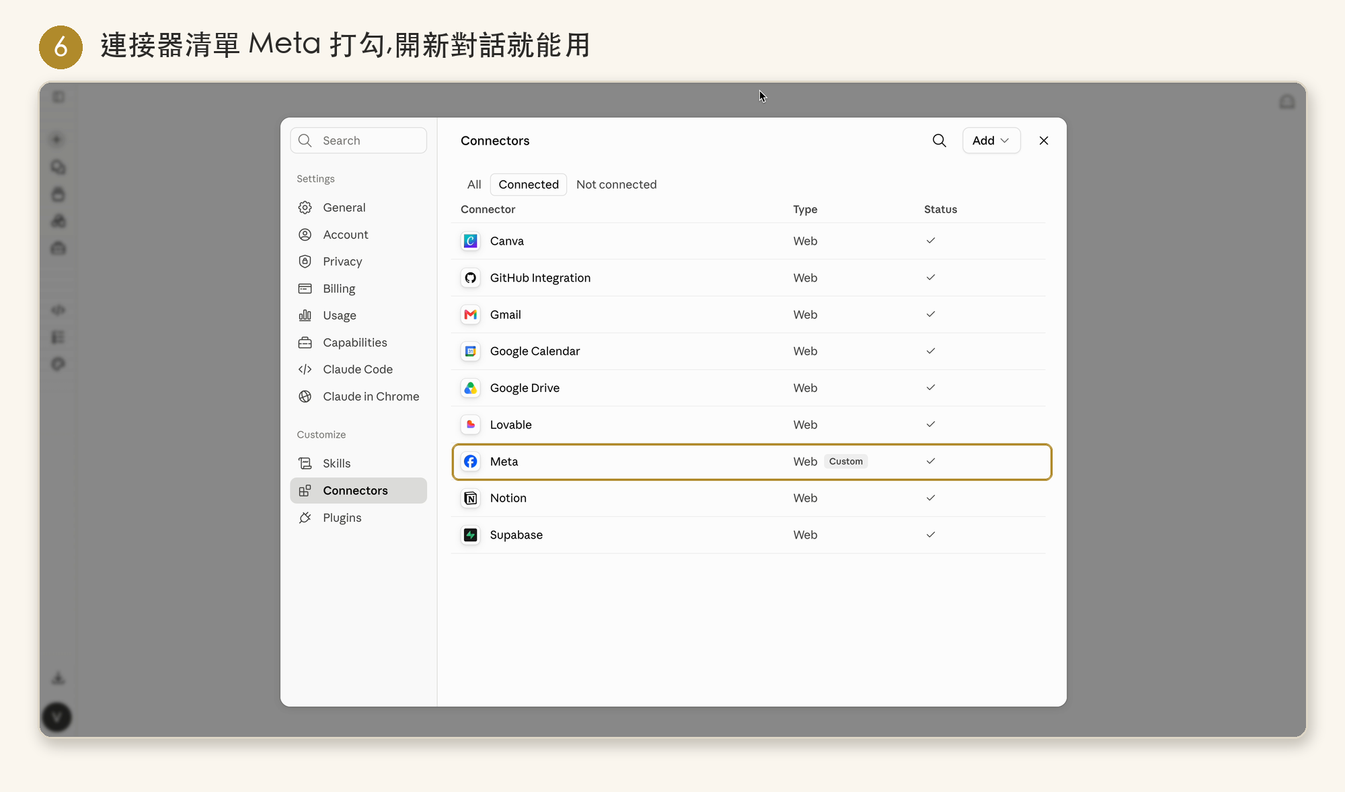Screen dimensions: 1345x792
Task: Close the settings dialog
Action: [1044, 141]
